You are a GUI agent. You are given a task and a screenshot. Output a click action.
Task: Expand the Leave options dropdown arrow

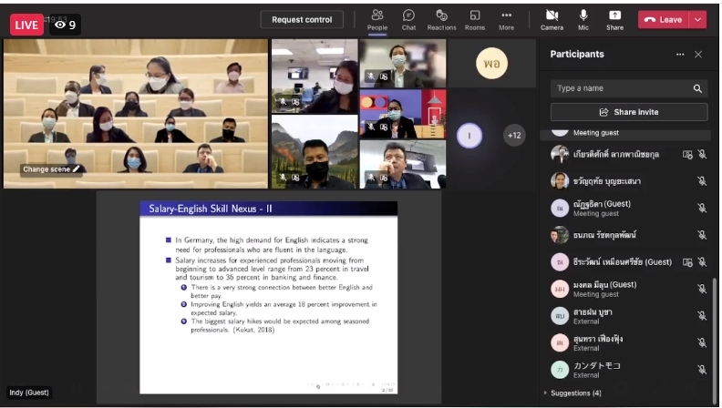[697, 20]
